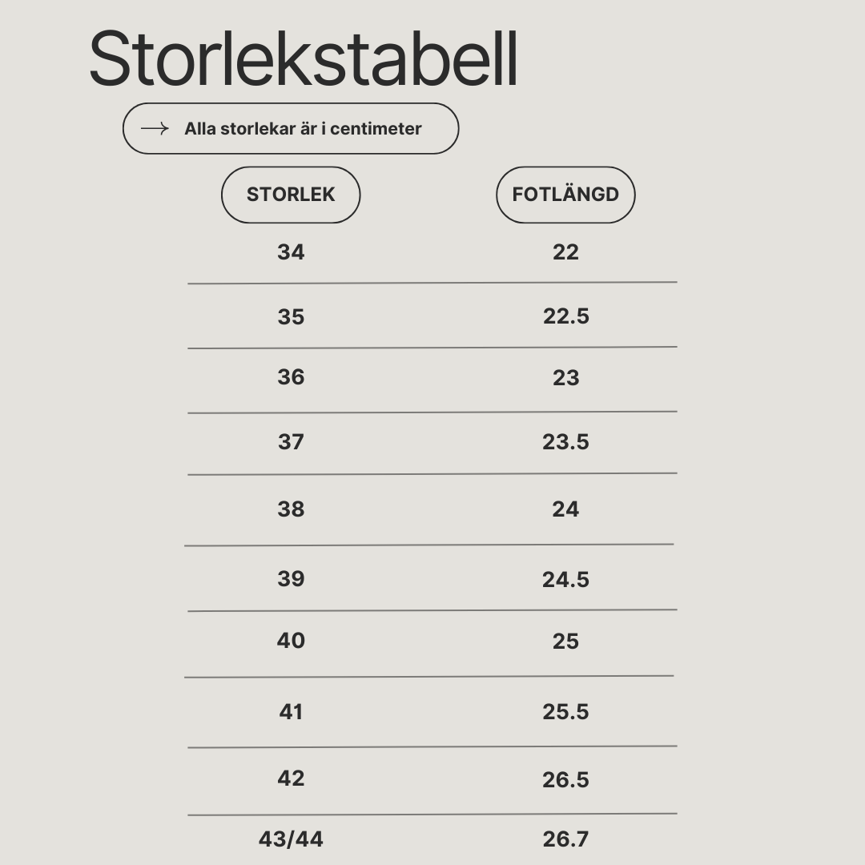This screenshot has height=865, width=865.
Task: Select size 35 in the table
Action: tap(291, 316)
